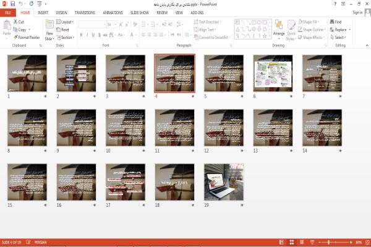The height and width of the screenshot is (247, 371).
Task: Switch to the ANIMATIONS tab
Action: pyautogui.click(x=113, y=13)
